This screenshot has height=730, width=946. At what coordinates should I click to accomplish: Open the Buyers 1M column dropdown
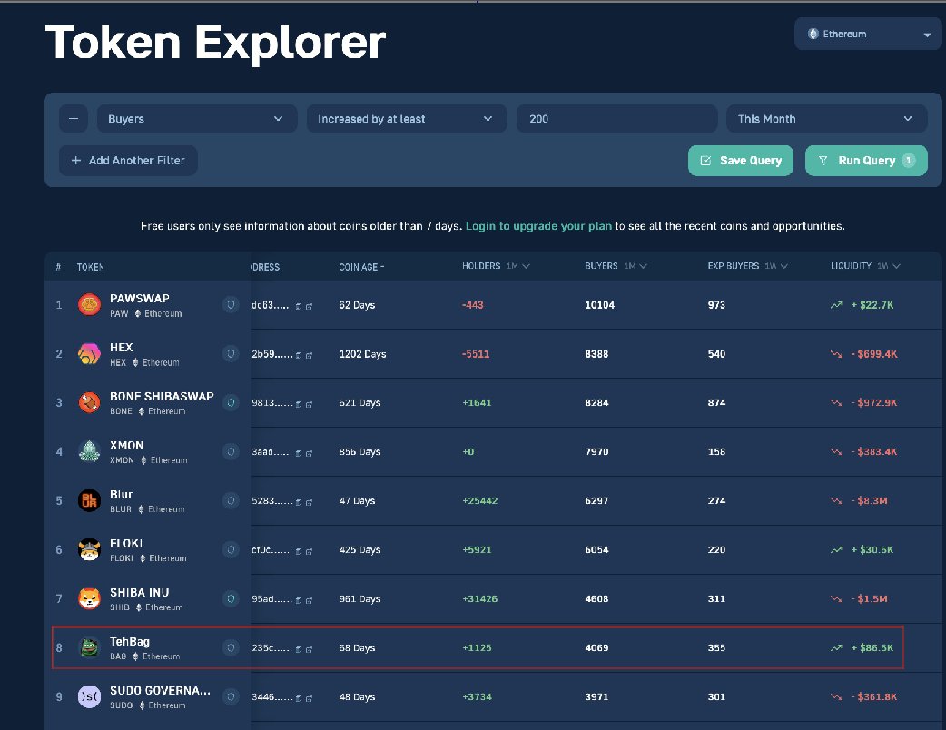(636, 266)
